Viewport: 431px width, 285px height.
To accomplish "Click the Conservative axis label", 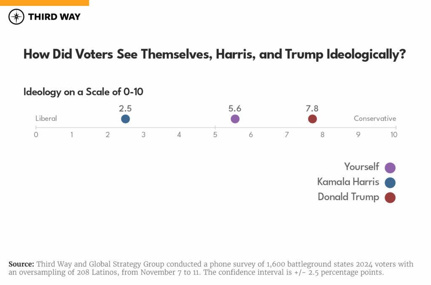I will (375, 119).
